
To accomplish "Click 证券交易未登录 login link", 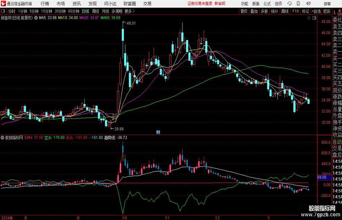I will tap(200, 4).
